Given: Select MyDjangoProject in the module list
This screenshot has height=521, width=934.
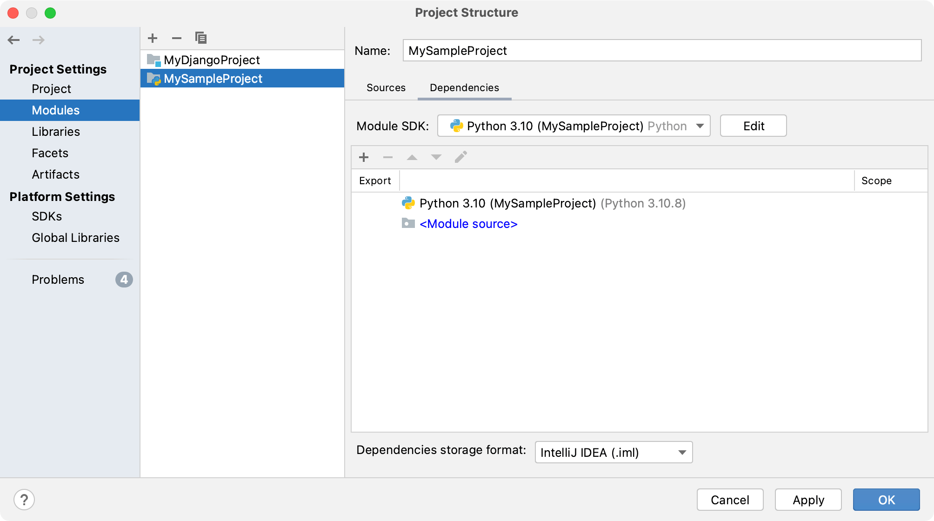Looking at the screenshot, I should pos(212,60).
